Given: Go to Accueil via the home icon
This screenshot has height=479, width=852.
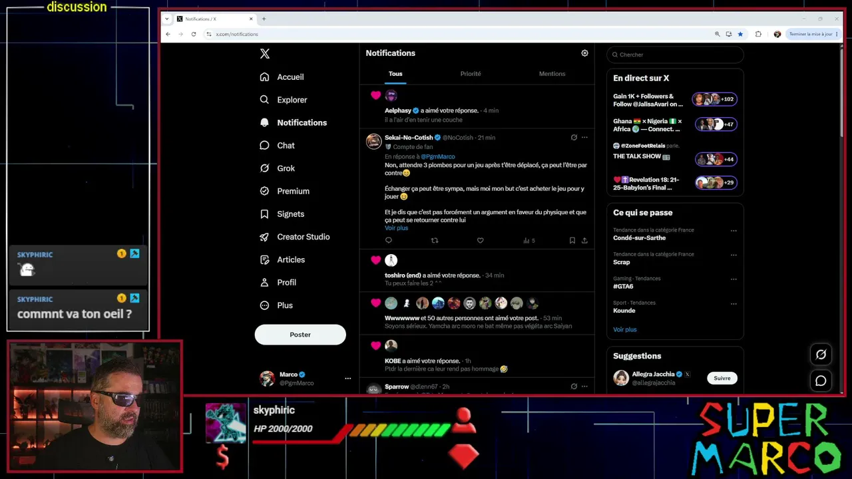Looking at the screenshot, I should [265, 77].
